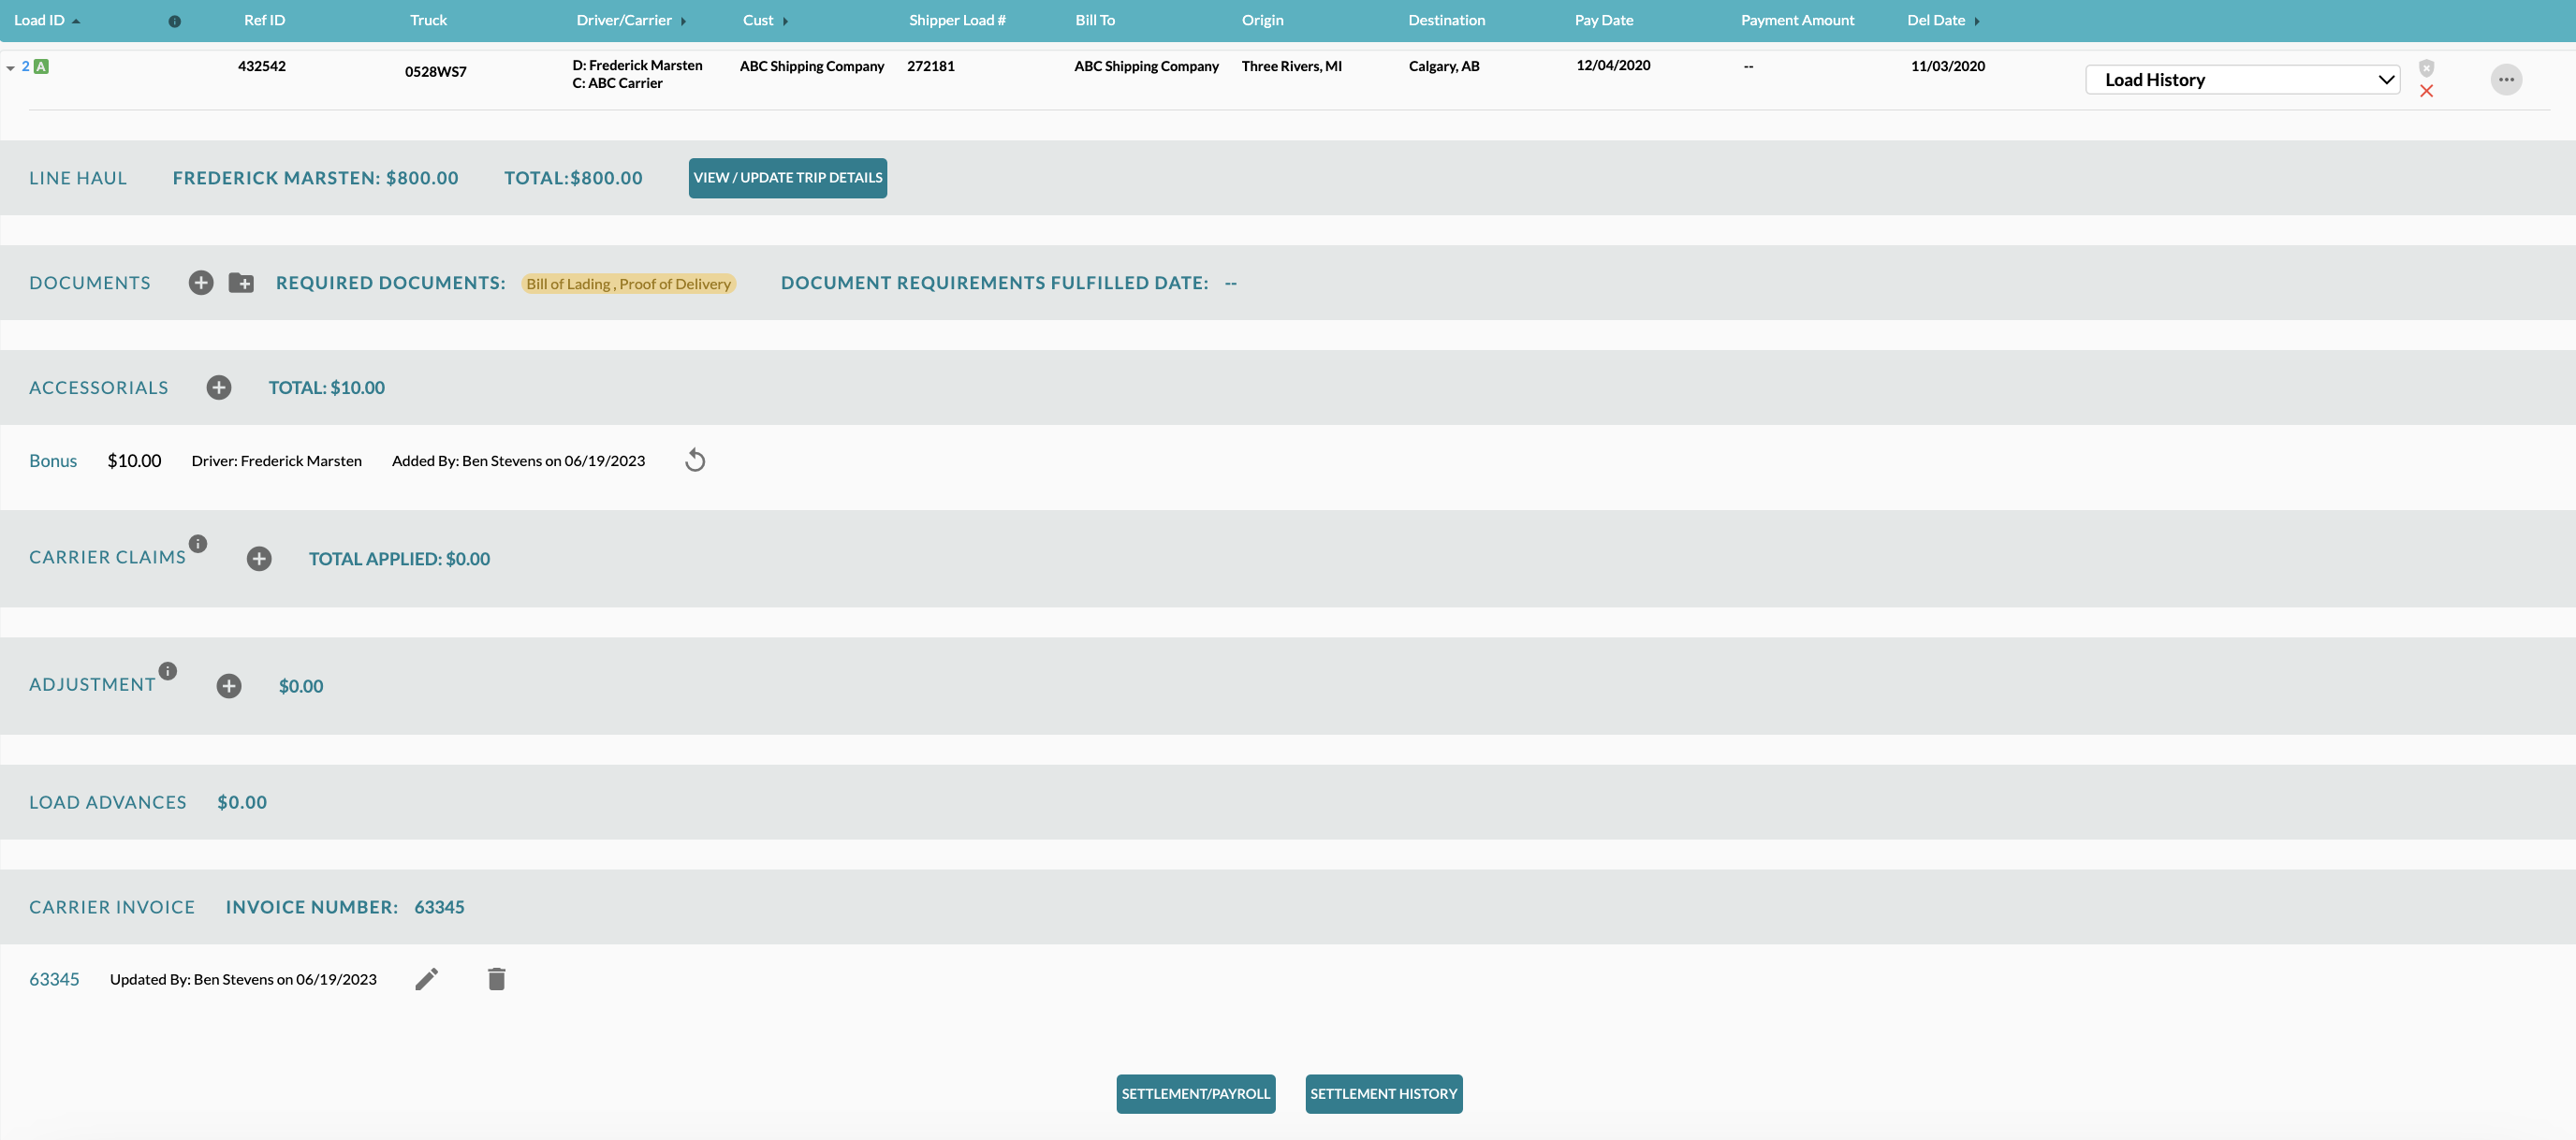Click View / Update Trip Details button
The image size is (2576, 1140).
coord(787,178)
